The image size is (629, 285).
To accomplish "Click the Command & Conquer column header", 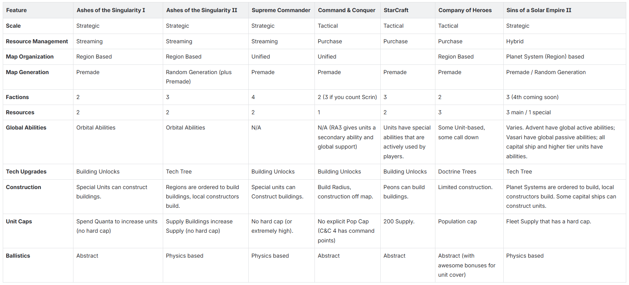I will 346,10.
